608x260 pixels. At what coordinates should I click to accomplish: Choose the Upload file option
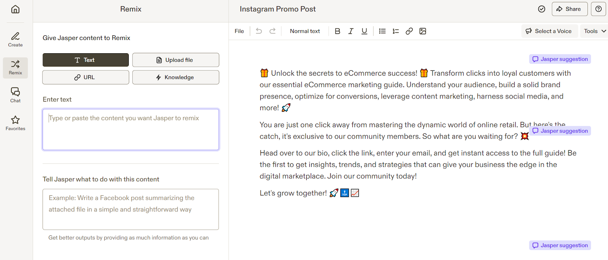176,60
